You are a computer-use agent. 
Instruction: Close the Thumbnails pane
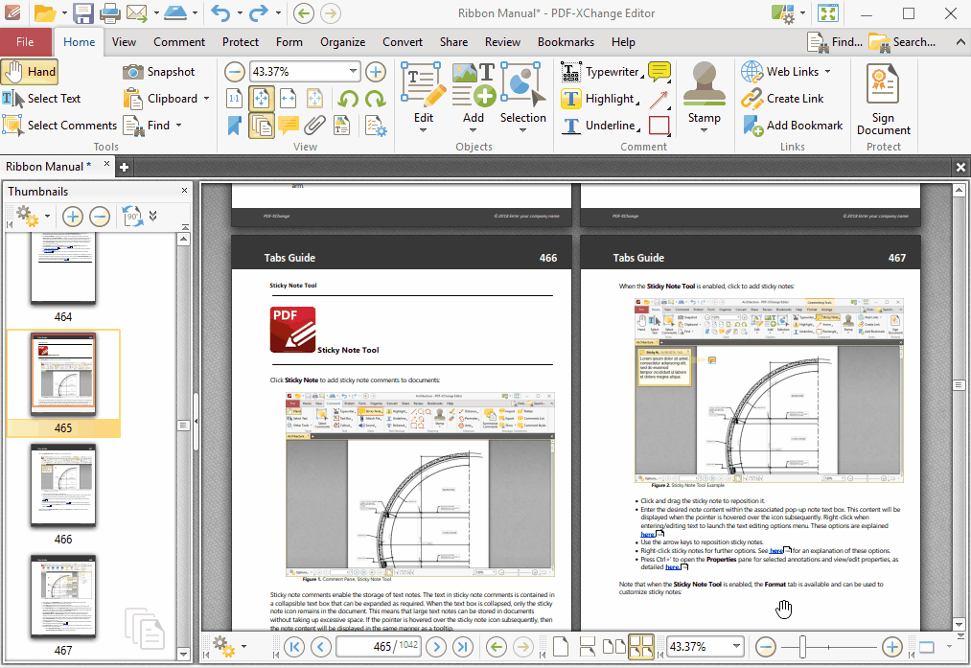click(x=184, y=191)
